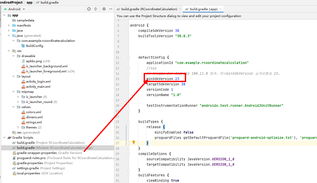Image resolution: width=317 pixels, height=183 pixels.
Task: Collapse the res folder
Action: 9,51
